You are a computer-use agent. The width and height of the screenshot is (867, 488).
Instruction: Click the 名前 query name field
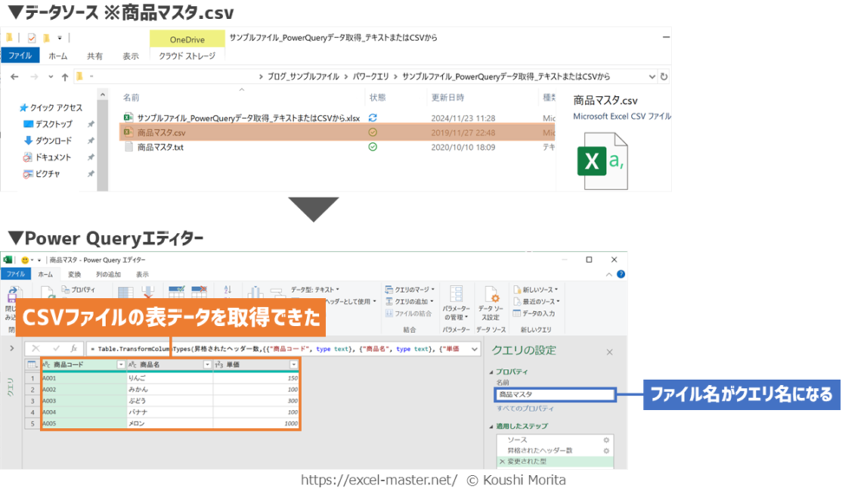555,394
